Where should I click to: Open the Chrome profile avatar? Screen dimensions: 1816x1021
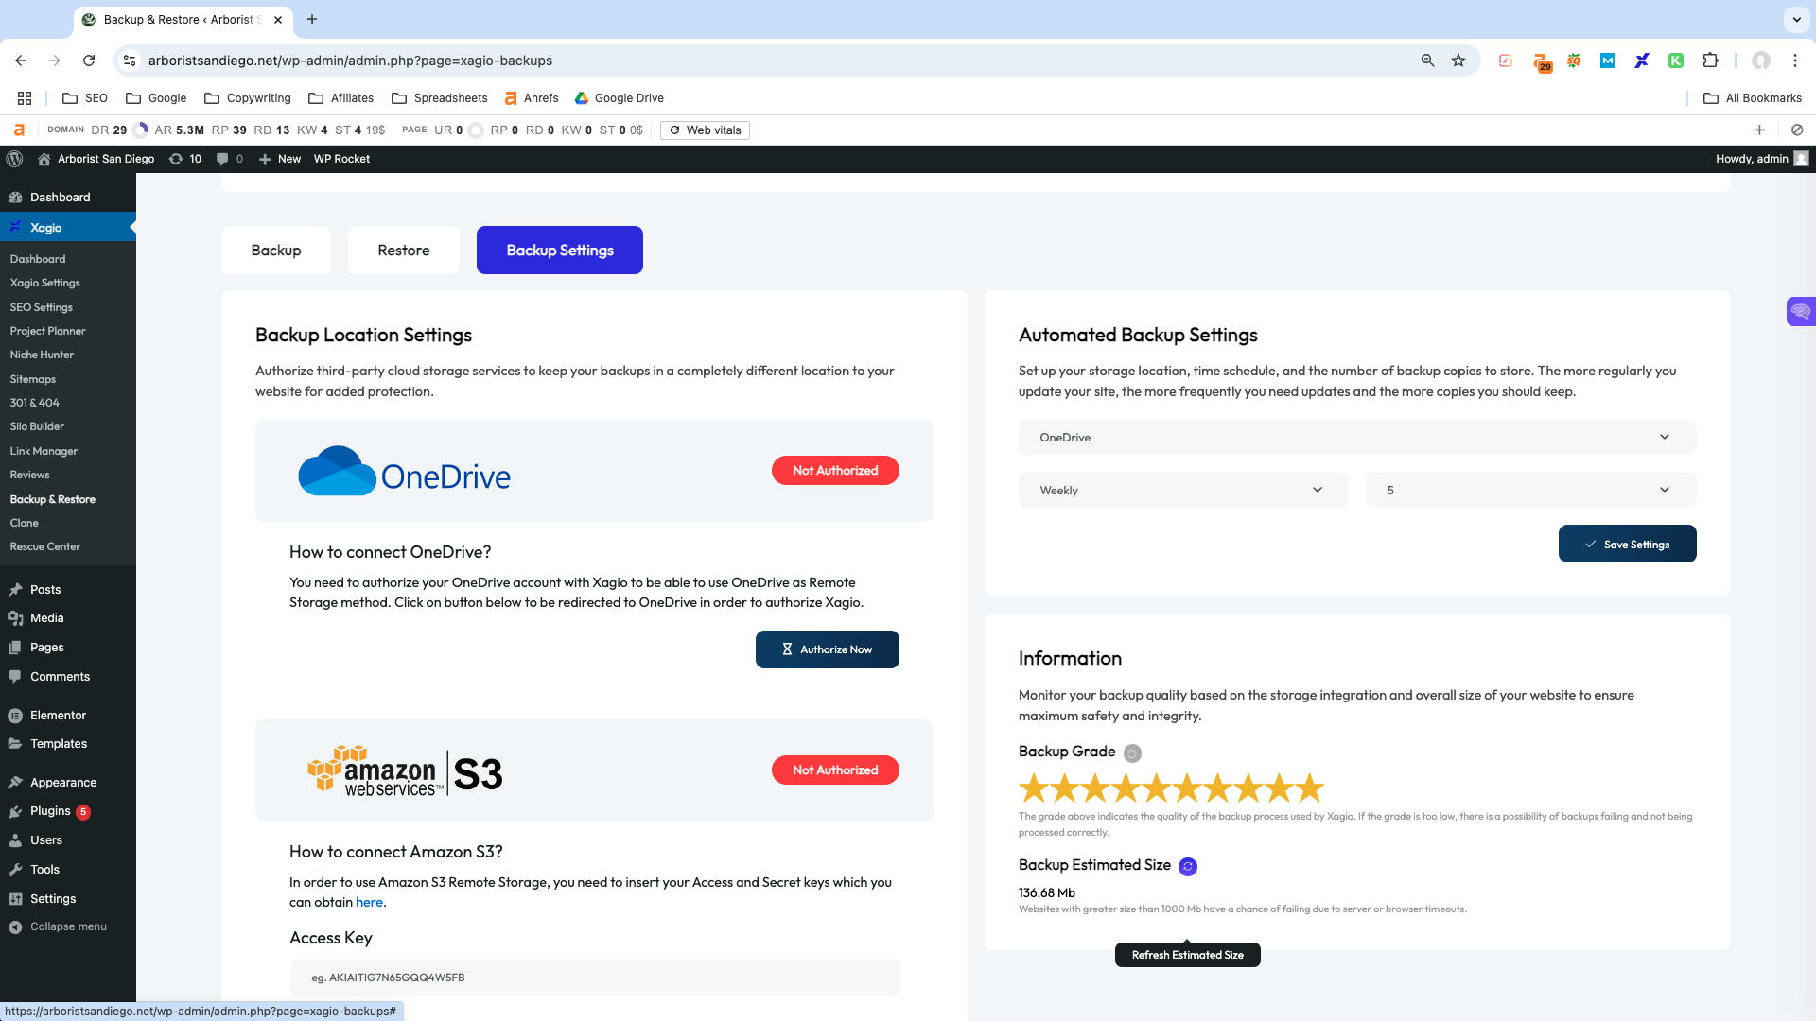pyautogui.click(x=1761, y=61)
